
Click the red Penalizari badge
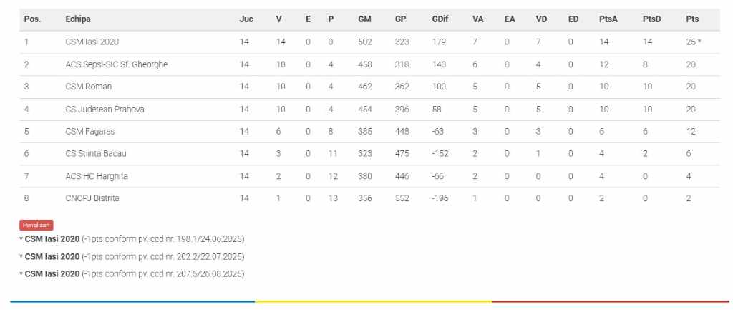pyautogui.click(x=37, y=225)
